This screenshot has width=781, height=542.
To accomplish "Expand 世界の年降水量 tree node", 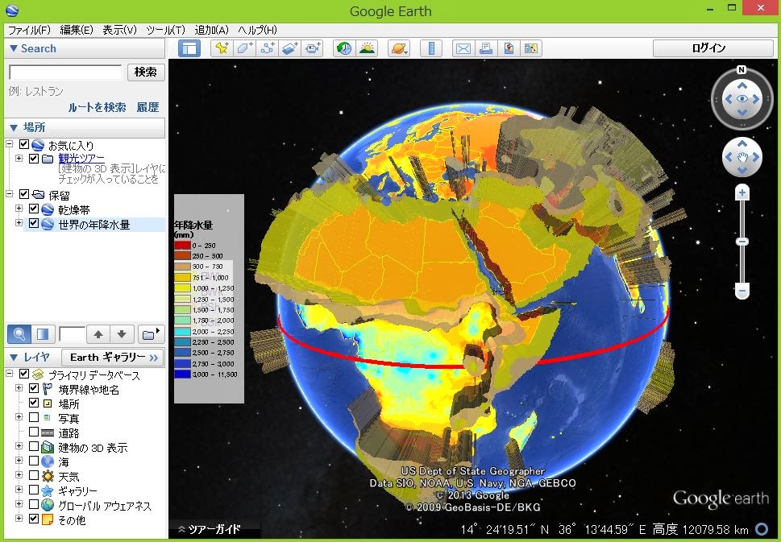I will tap(19, 222).
